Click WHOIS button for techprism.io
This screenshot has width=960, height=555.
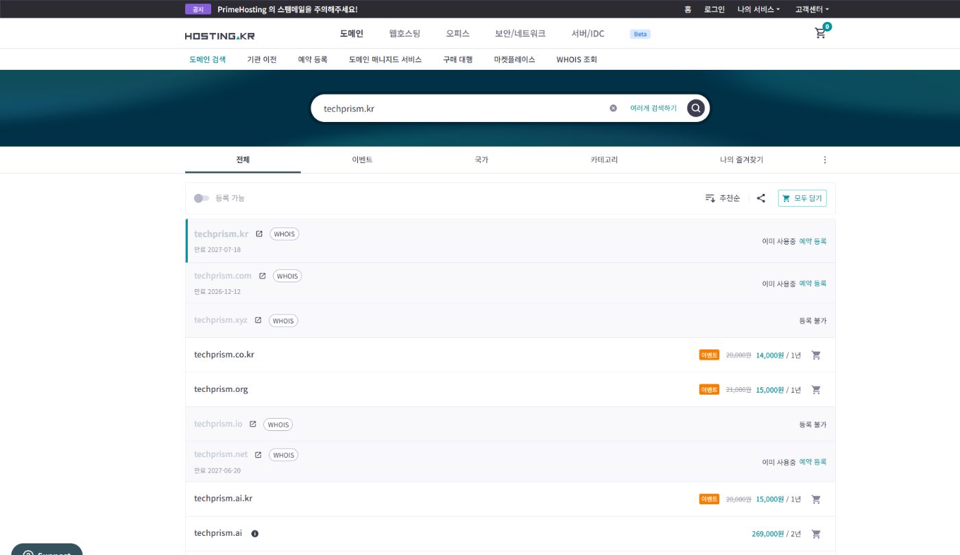click(x=278, y=425)
